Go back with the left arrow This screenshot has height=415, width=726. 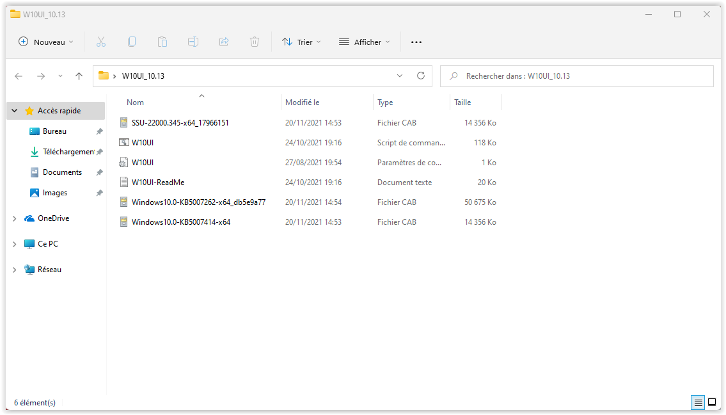click(19, 76)
